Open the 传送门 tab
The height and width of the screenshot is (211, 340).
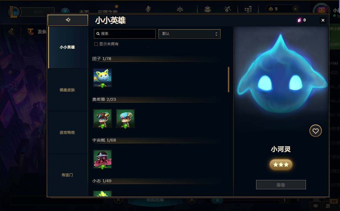[67, 175]
